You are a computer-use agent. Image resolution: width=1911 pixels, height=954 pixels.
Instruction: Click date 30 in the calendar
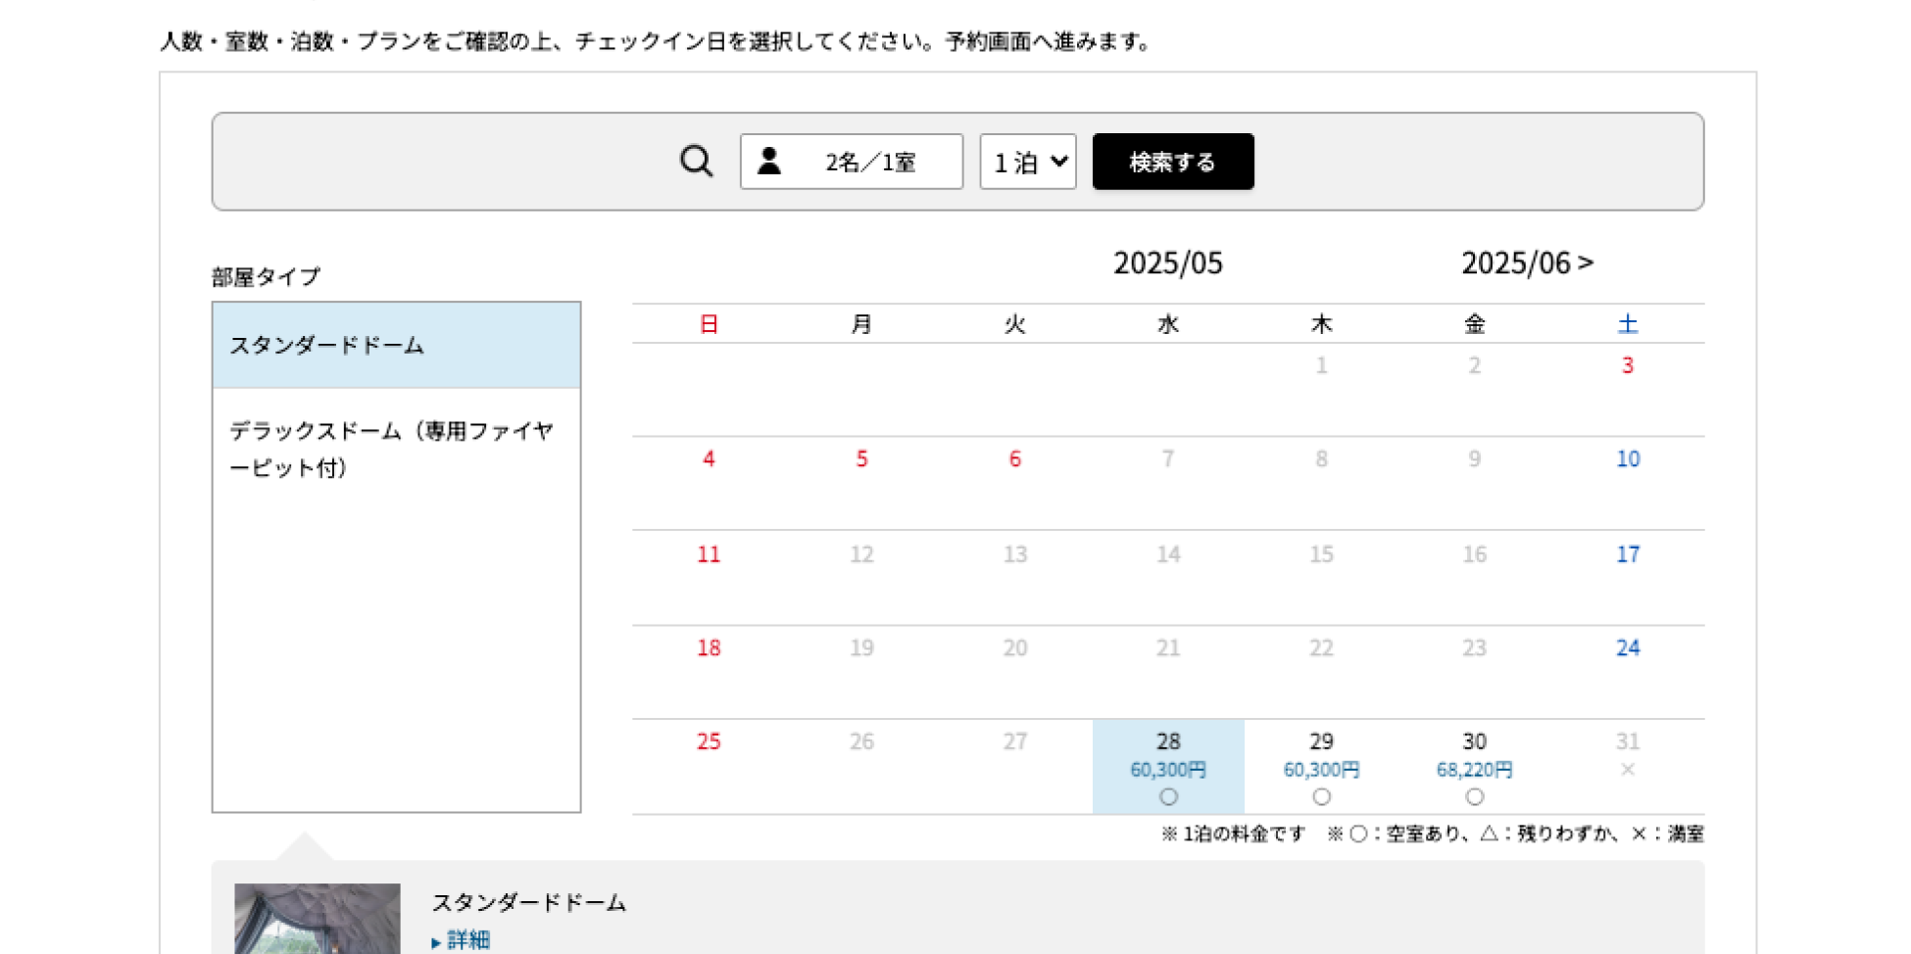[x=1474, y=741]
